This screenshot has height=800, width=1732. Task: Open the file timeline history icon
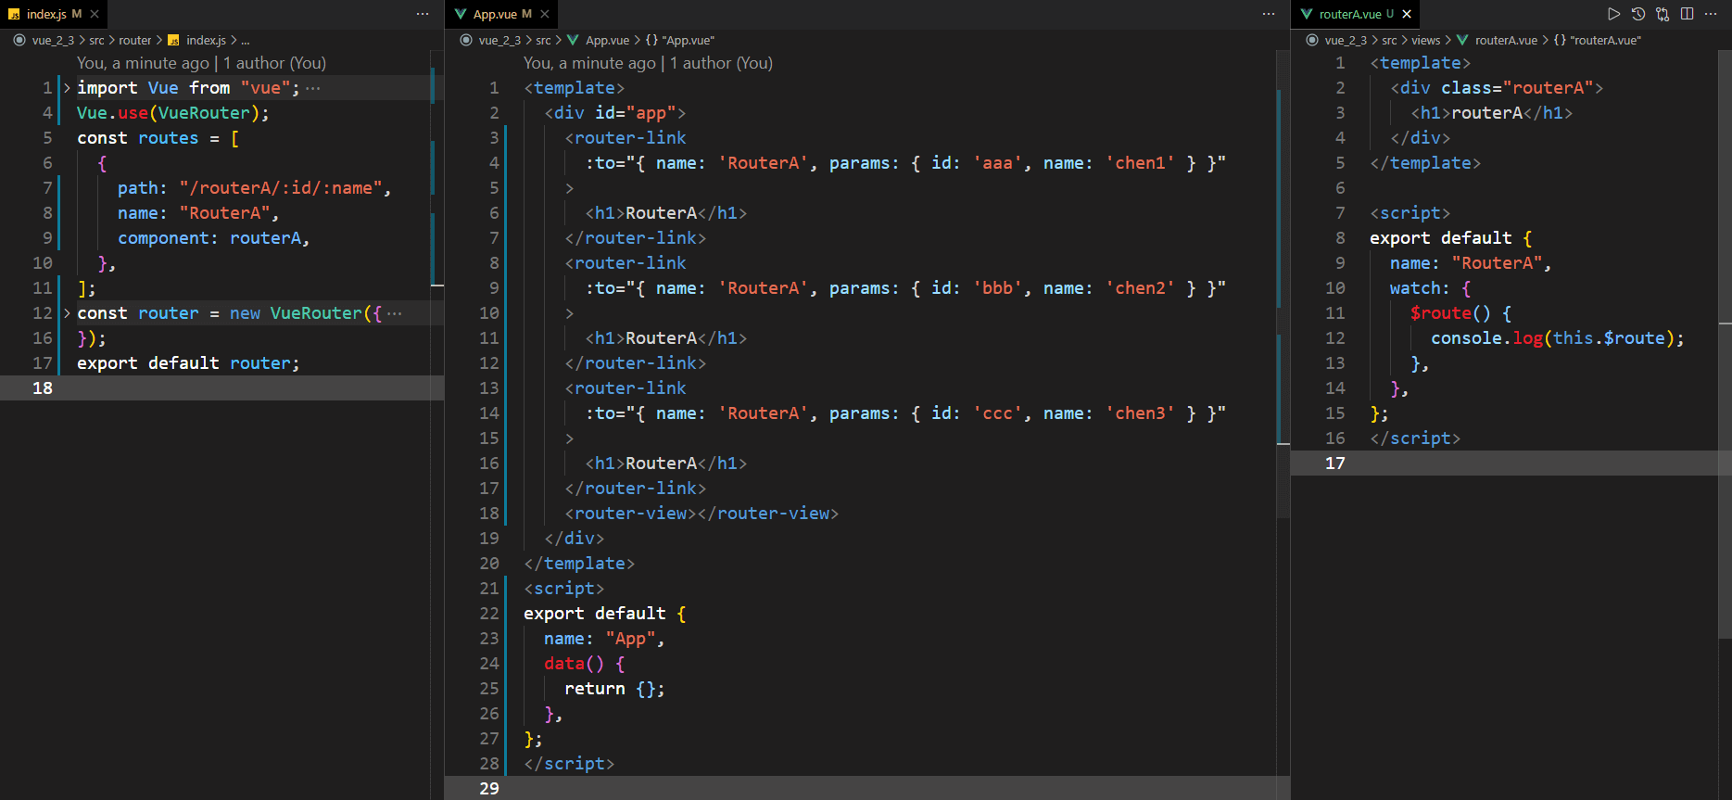[1638, 14]
